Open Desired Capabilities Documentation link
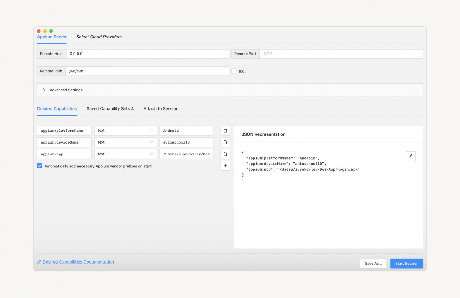This screenshot has height=298, width=460. [x=75, y=262]
